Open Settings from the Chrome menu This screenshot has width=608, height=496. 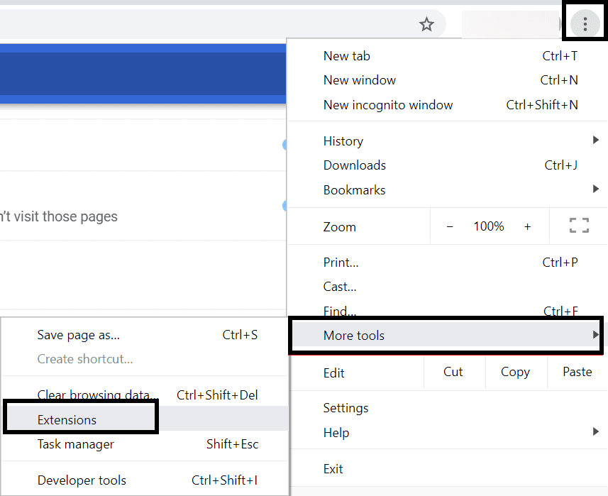click(448, 408)
